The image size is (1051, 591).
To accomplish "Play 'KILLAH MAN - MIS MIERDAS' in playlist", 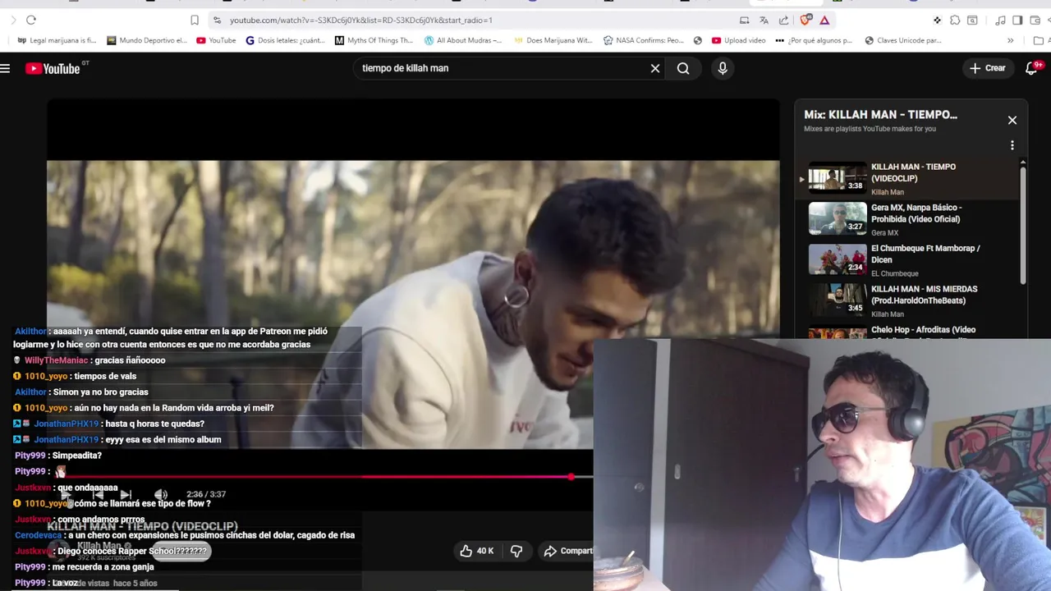I will click(x=908, y=301).
